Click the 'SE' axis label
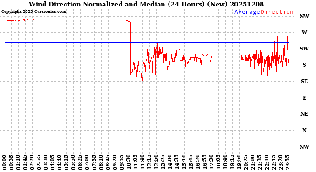 tap(304, 81)
